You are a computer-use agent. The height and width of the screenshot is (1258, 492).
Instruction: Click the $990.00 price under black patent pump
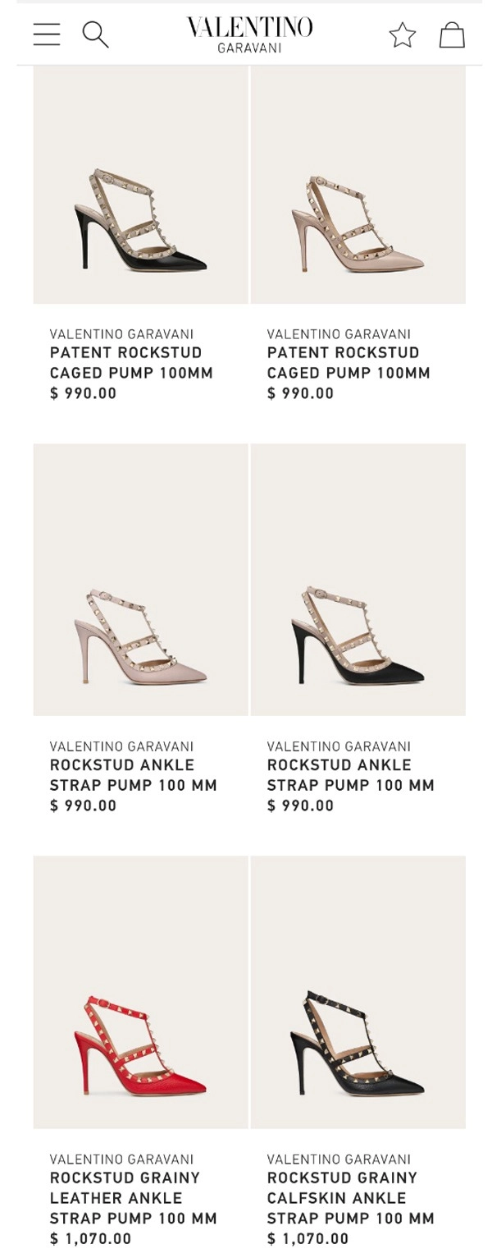83,393
